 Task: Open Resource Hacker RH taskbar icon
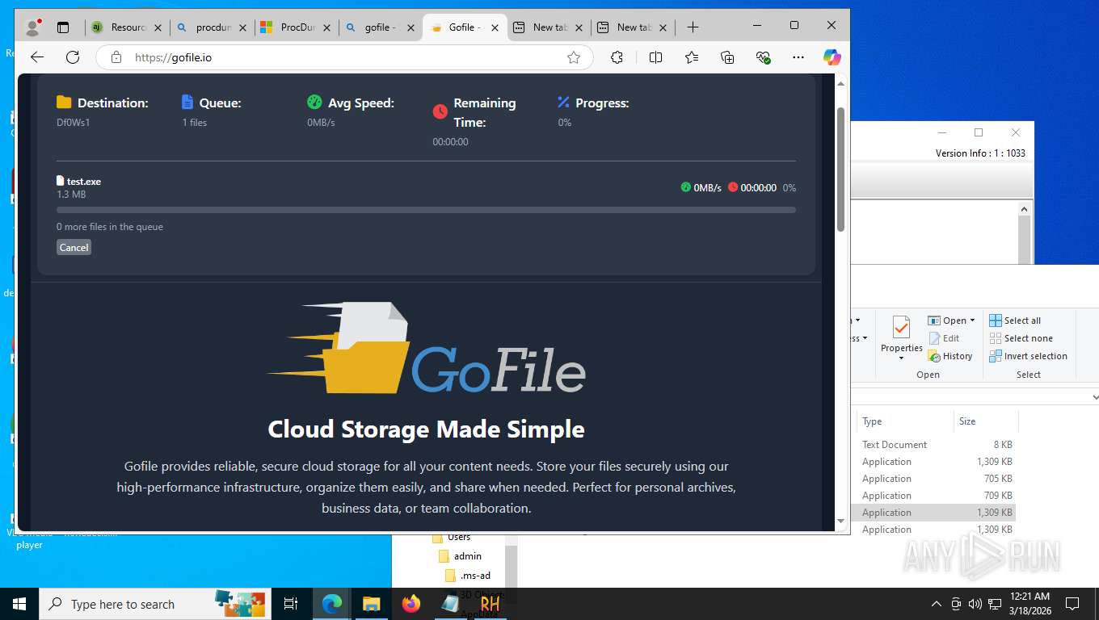point(490,604)
